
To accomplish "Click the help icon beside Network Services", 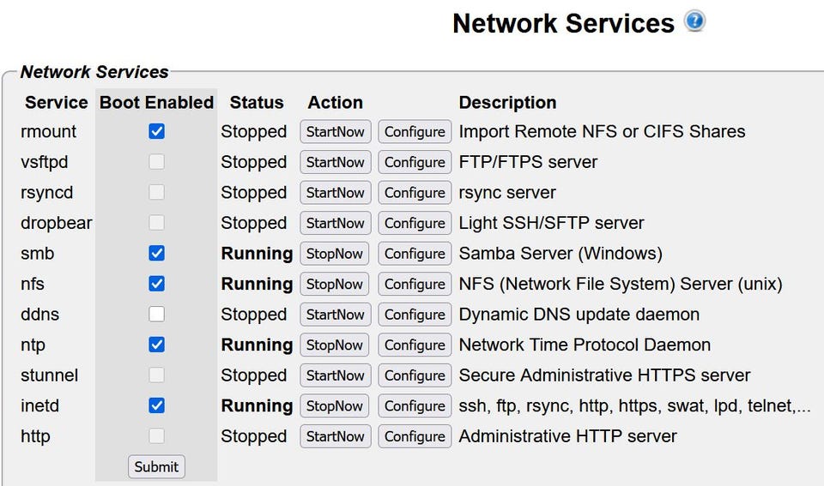I will (x=694, y=22).
